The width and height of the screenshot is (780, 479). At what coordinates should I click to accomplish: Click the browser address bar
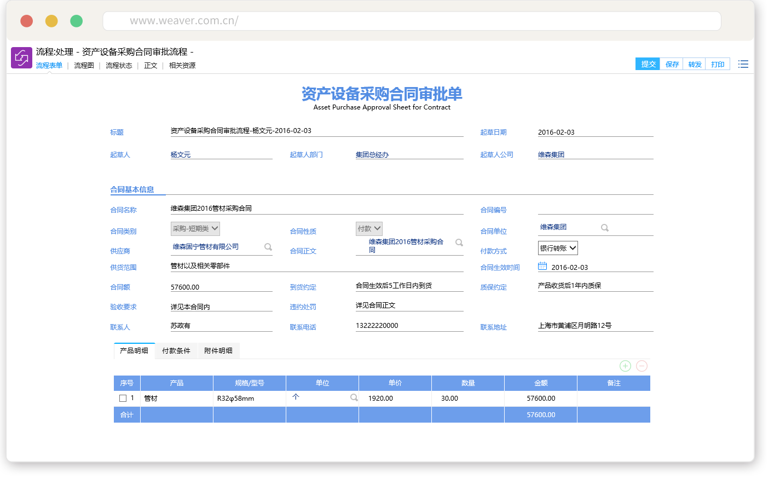pos(412,21)
